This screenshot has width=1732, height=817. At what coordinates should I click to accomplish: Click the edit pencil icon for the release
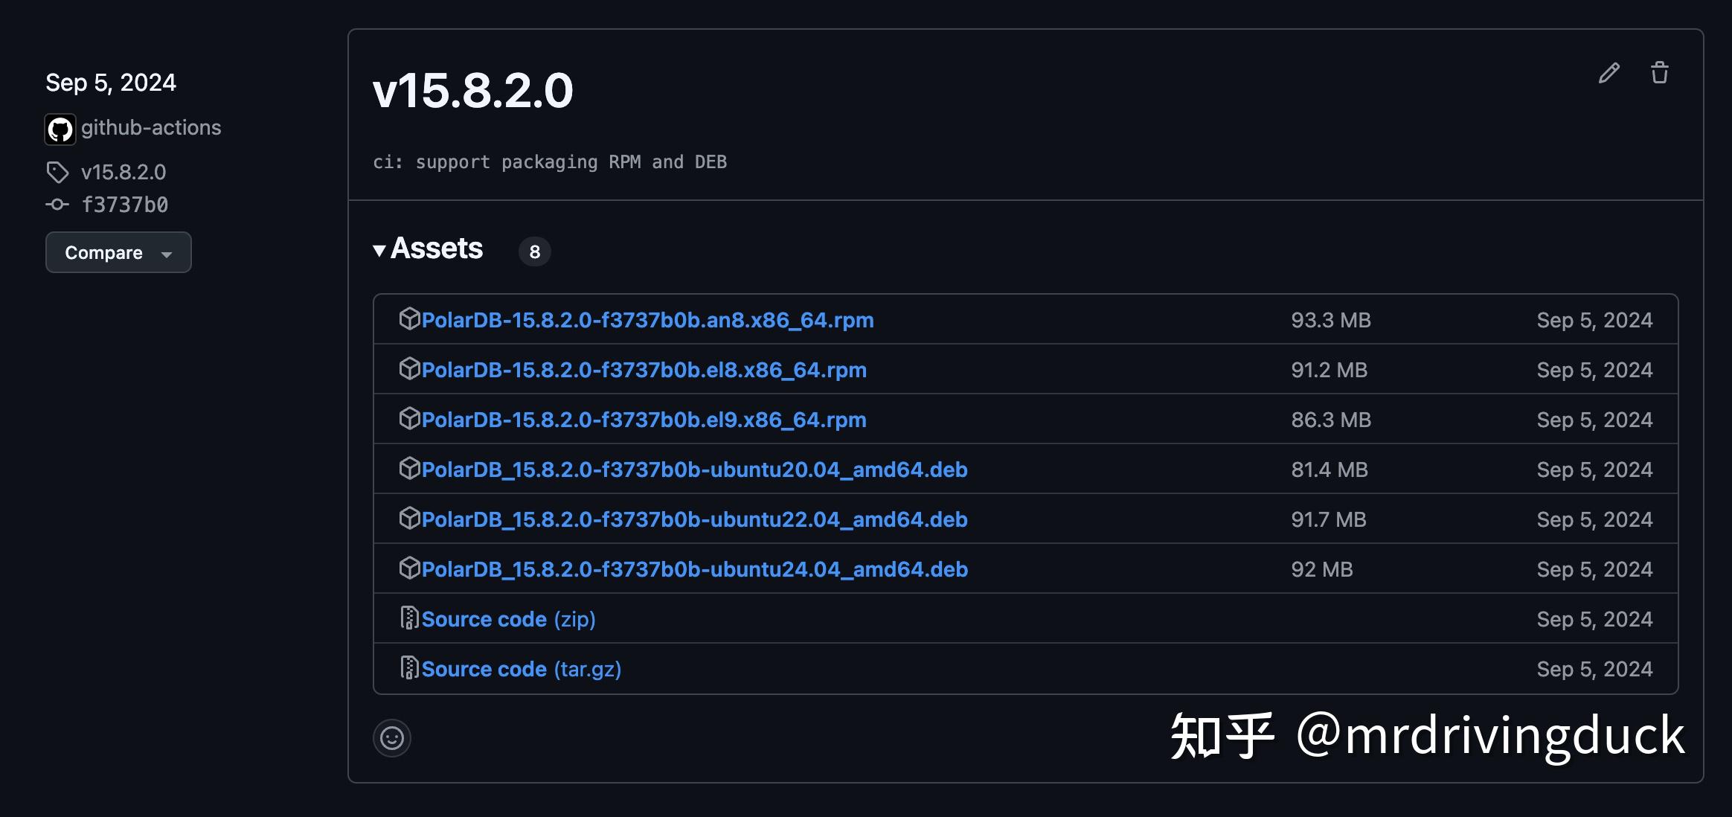click(x=1609, y=72)
